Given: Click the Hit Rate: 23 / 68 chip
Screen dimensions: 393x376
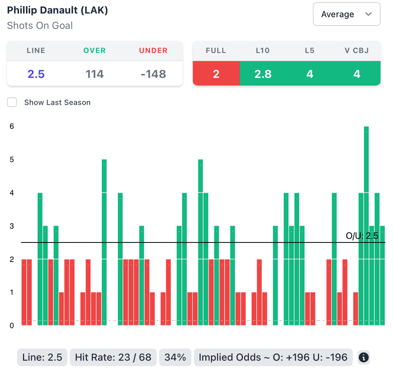Looking at the screenshot, I should (x=113, y=358).
